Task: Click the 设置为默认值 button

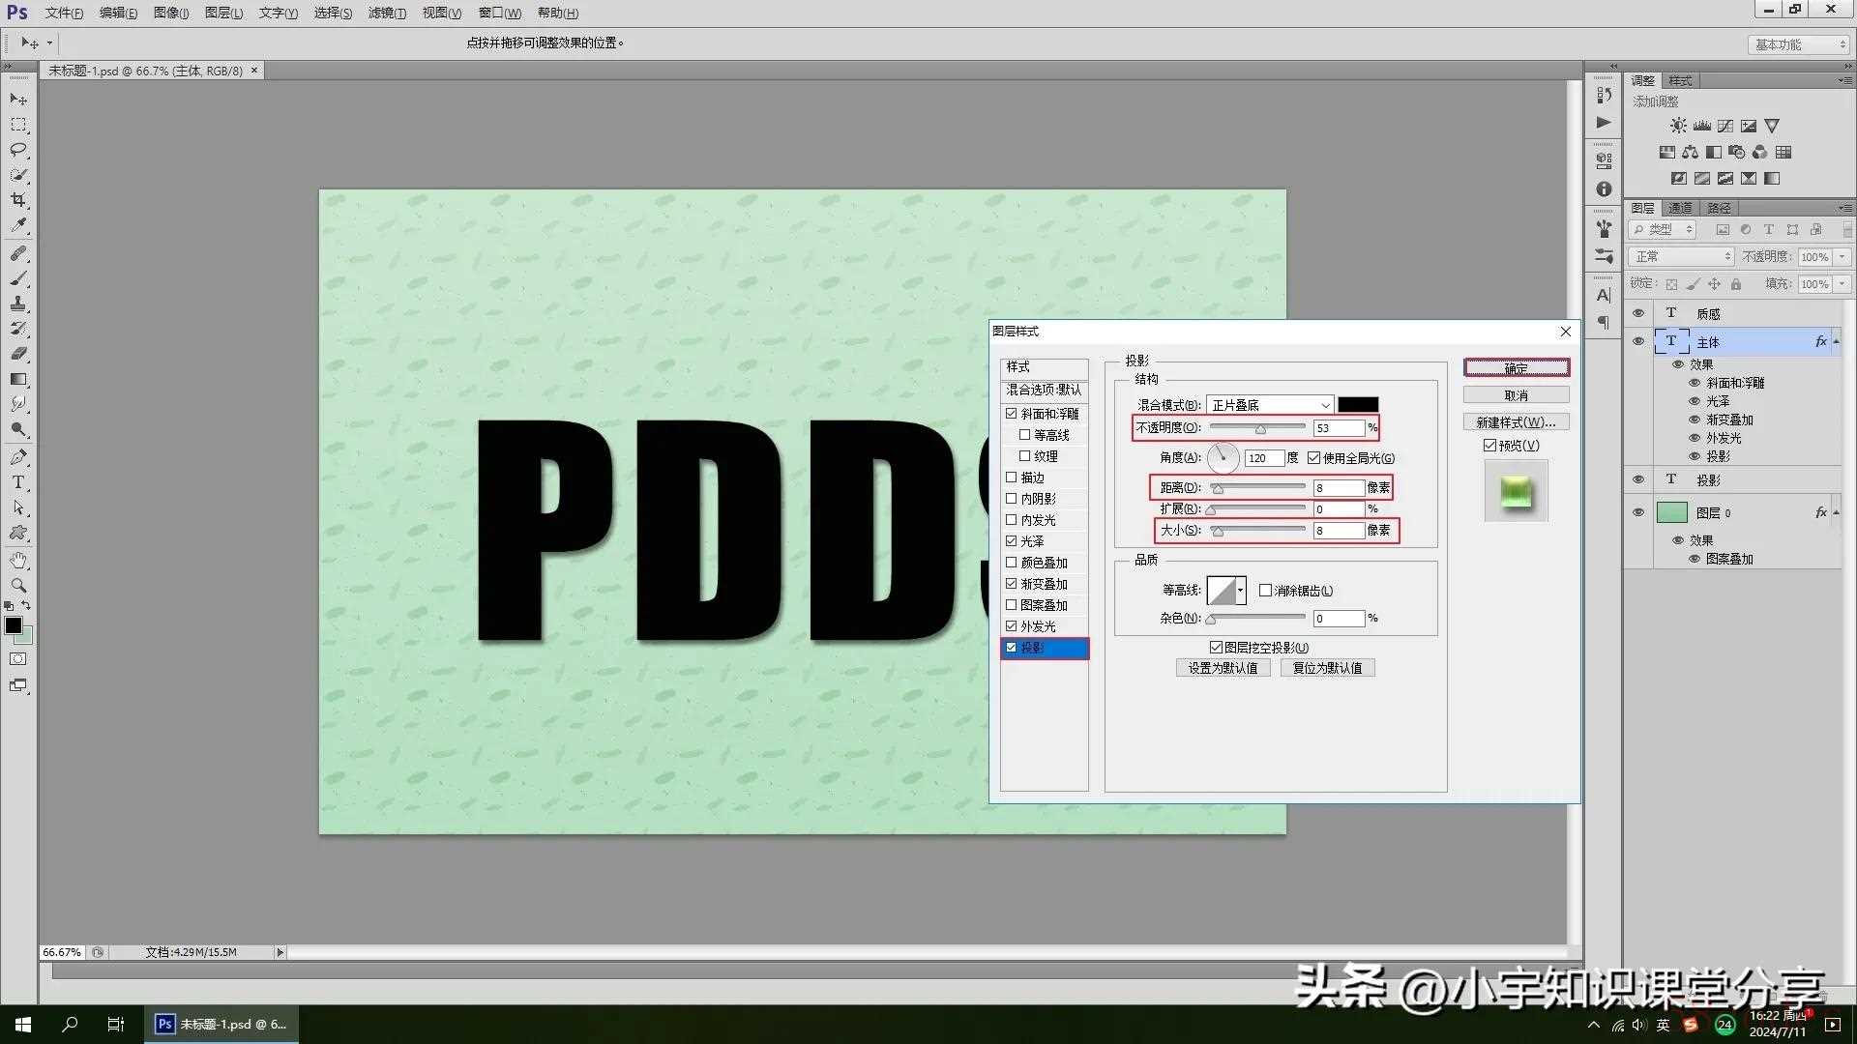Action: [1223, 668]
